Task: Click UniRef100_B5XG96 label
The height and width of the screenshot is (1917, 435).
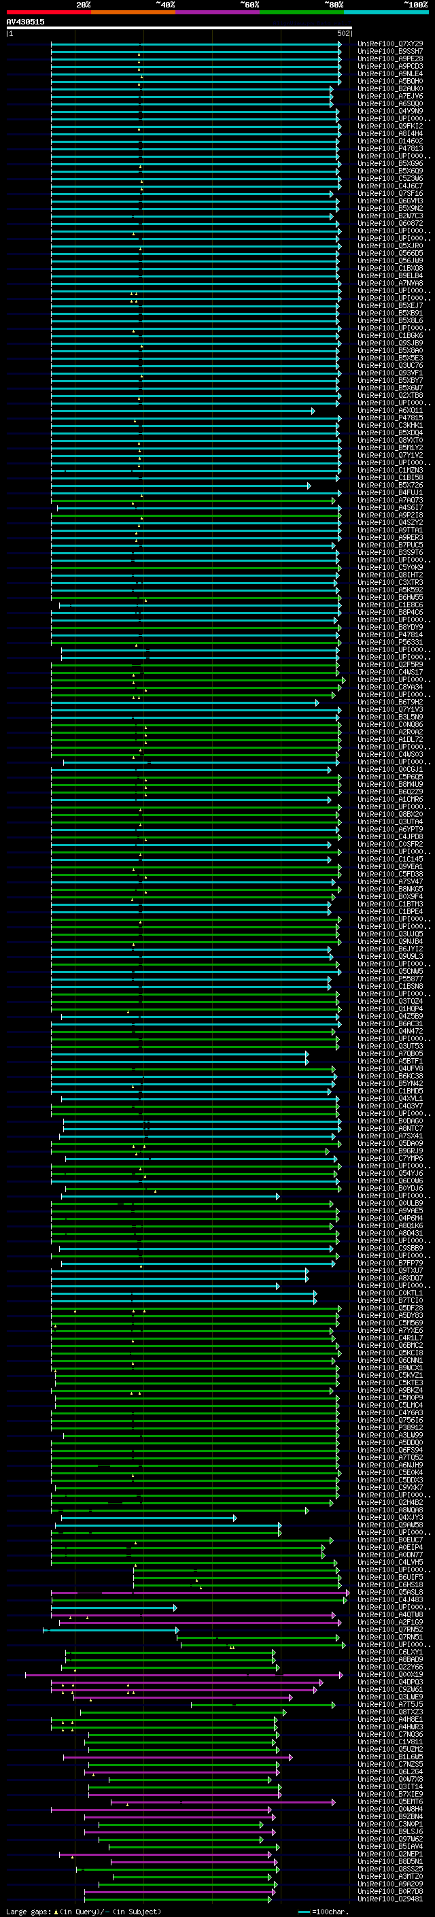Action: click(390, 164)
